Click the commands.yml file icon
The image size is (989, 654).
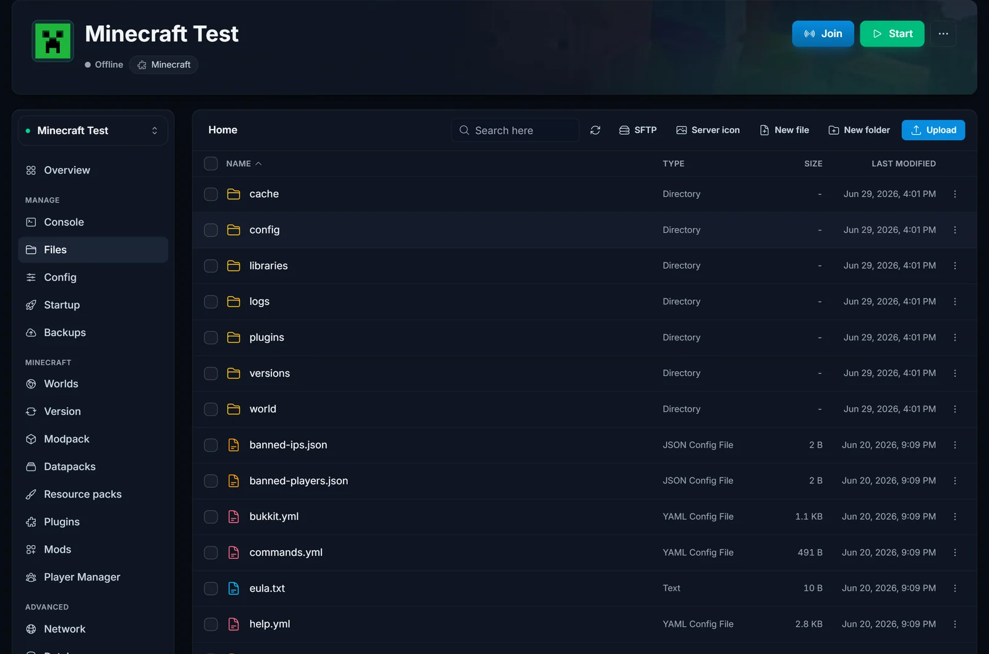click(234, 552)
